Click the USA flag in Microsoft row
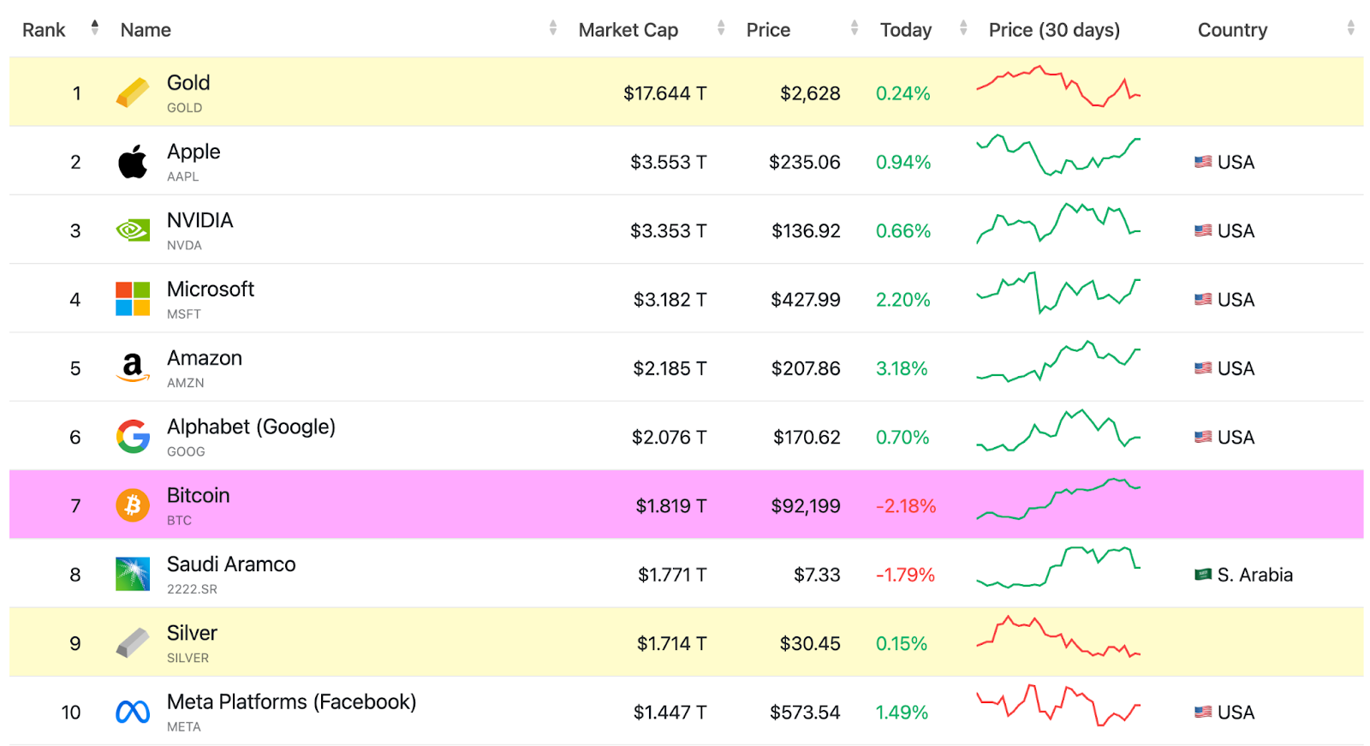This screenshot has height=746, width=1370. pos(1203,300)
